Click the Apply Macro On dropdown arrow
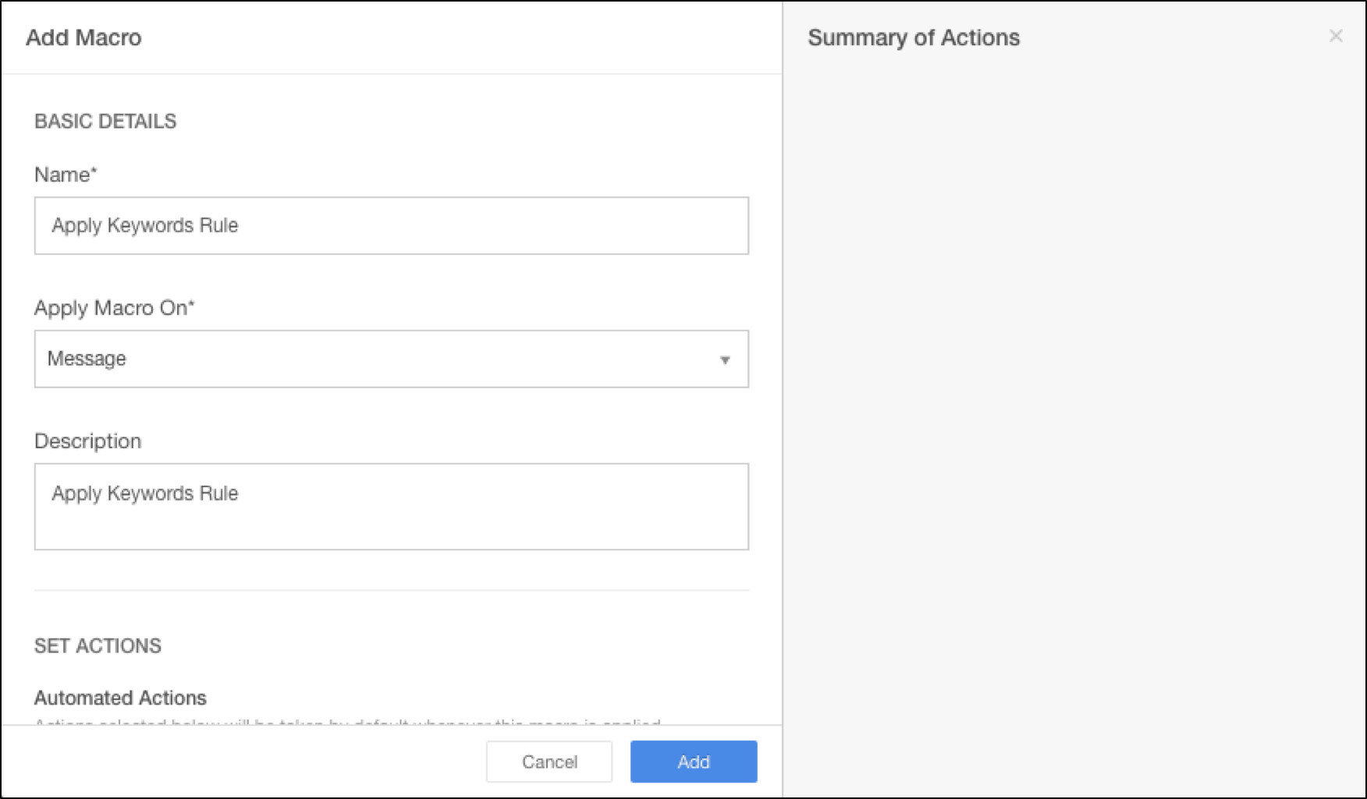Viewport: 1367px width, 799px height. [725, 359]
